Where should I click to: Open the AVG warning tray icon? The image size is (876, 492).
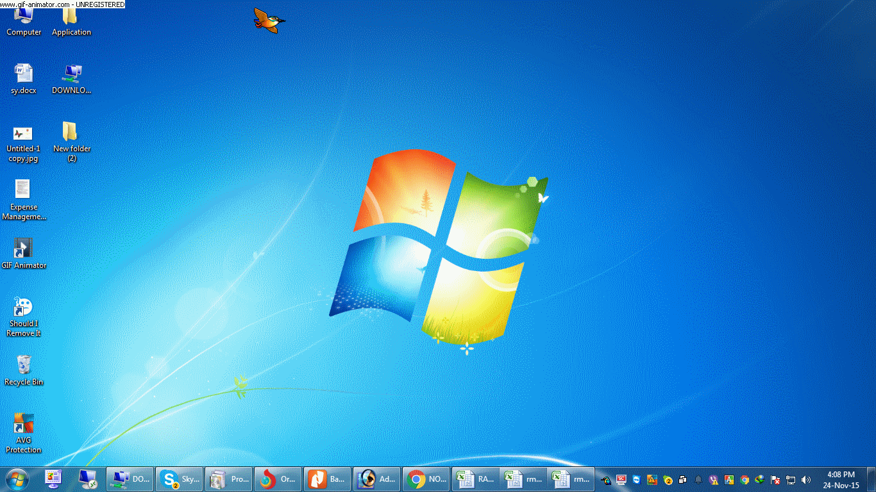click(652, 480)
